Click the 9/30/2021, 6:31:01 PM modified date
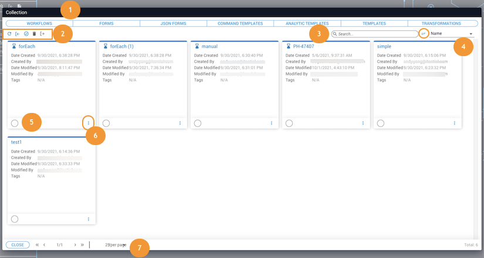 tap(241, 68)
